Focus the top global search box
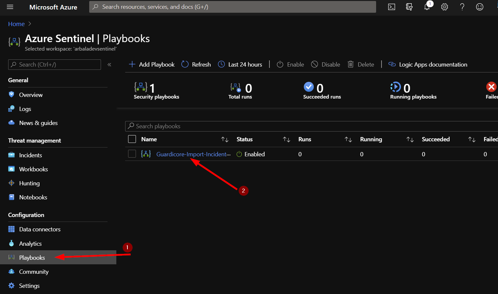This screenshot has width=498, height=294. point(233,7)
